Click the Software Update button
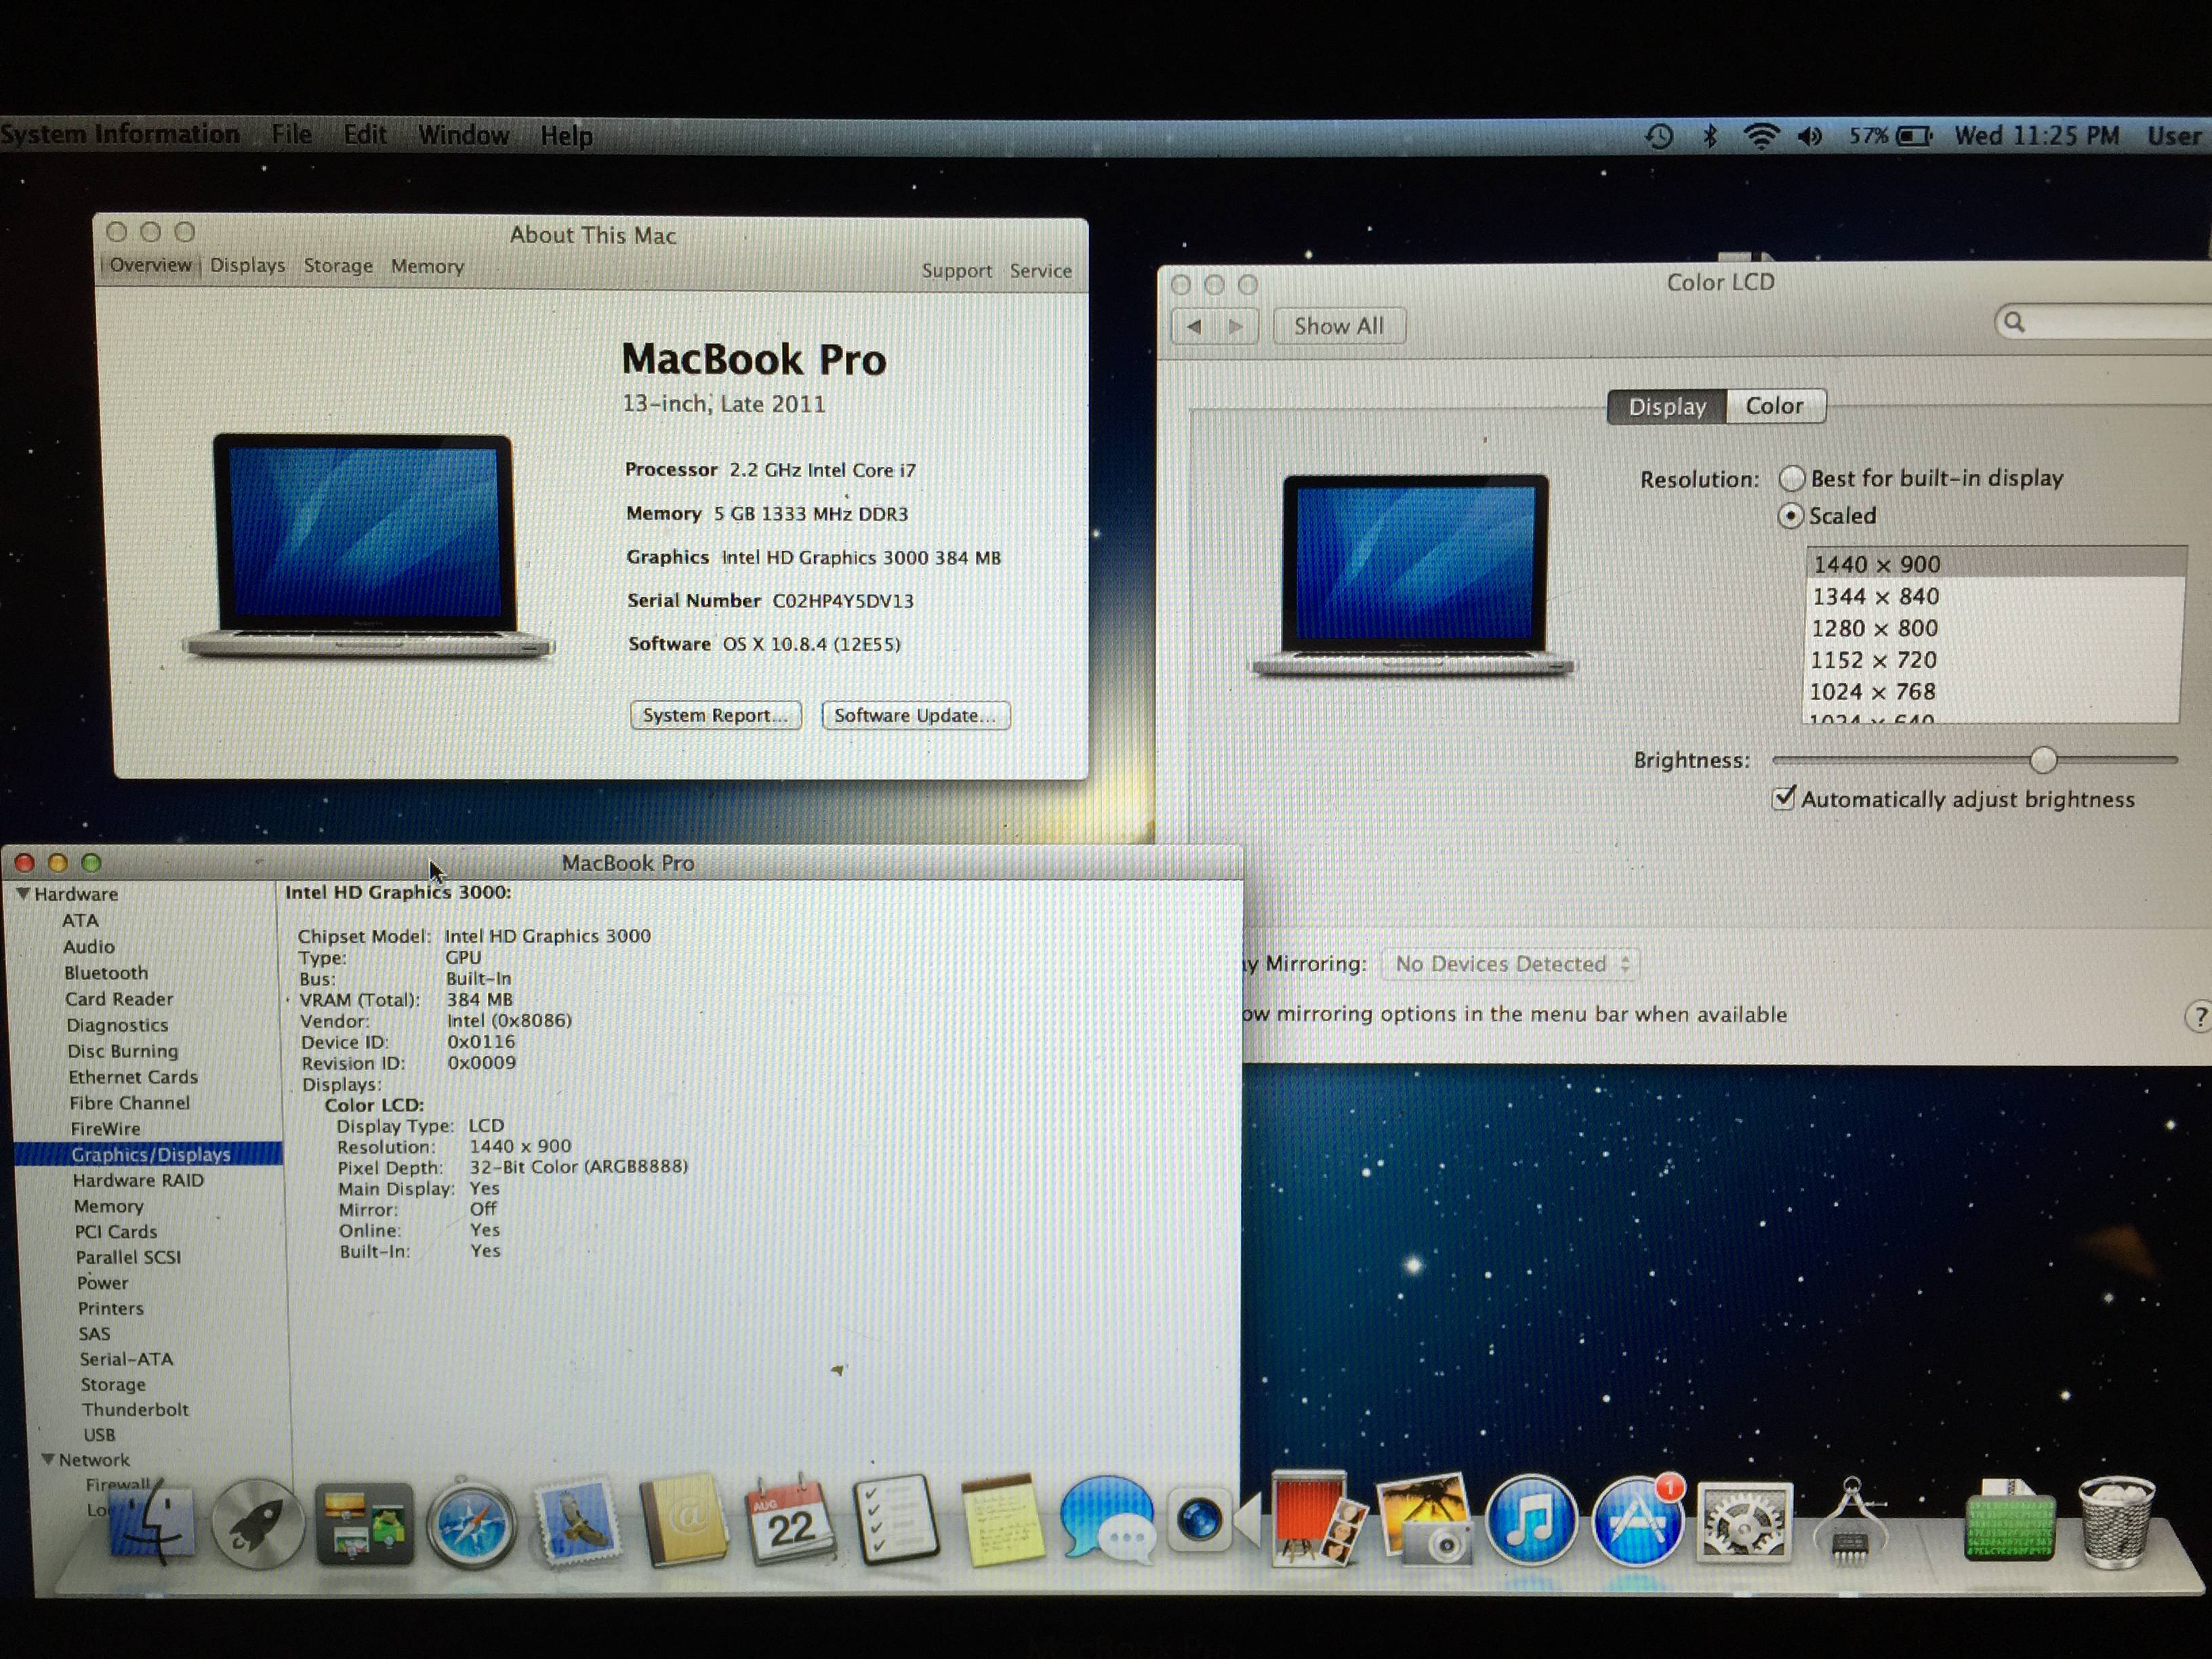This screenshot has width=2212, height=1659. (x=915, y=715)
